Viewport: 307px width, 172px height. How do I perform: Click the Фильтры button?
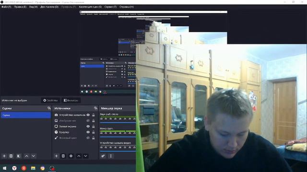[71, 100]
